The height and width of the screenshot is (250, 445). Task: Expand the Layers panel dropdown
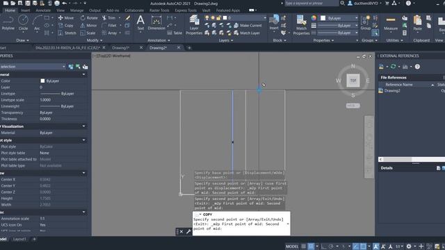pyautogui.click(x=225, y=40)
